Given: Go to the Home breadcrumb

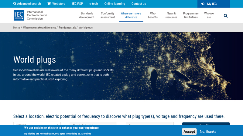Looking at the screenshot, I should pos(17,28).
